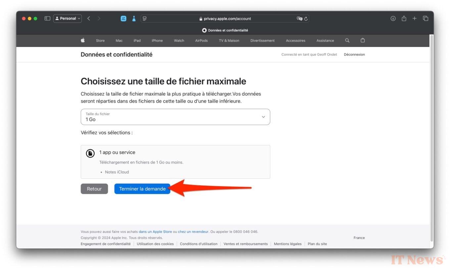Click the Déconnexion link
The height and width of the screenshot is (270, 450).
click(x=354, y=55)
